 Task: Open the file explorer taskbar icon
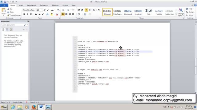pyautogui.click(x=20, y=107)
